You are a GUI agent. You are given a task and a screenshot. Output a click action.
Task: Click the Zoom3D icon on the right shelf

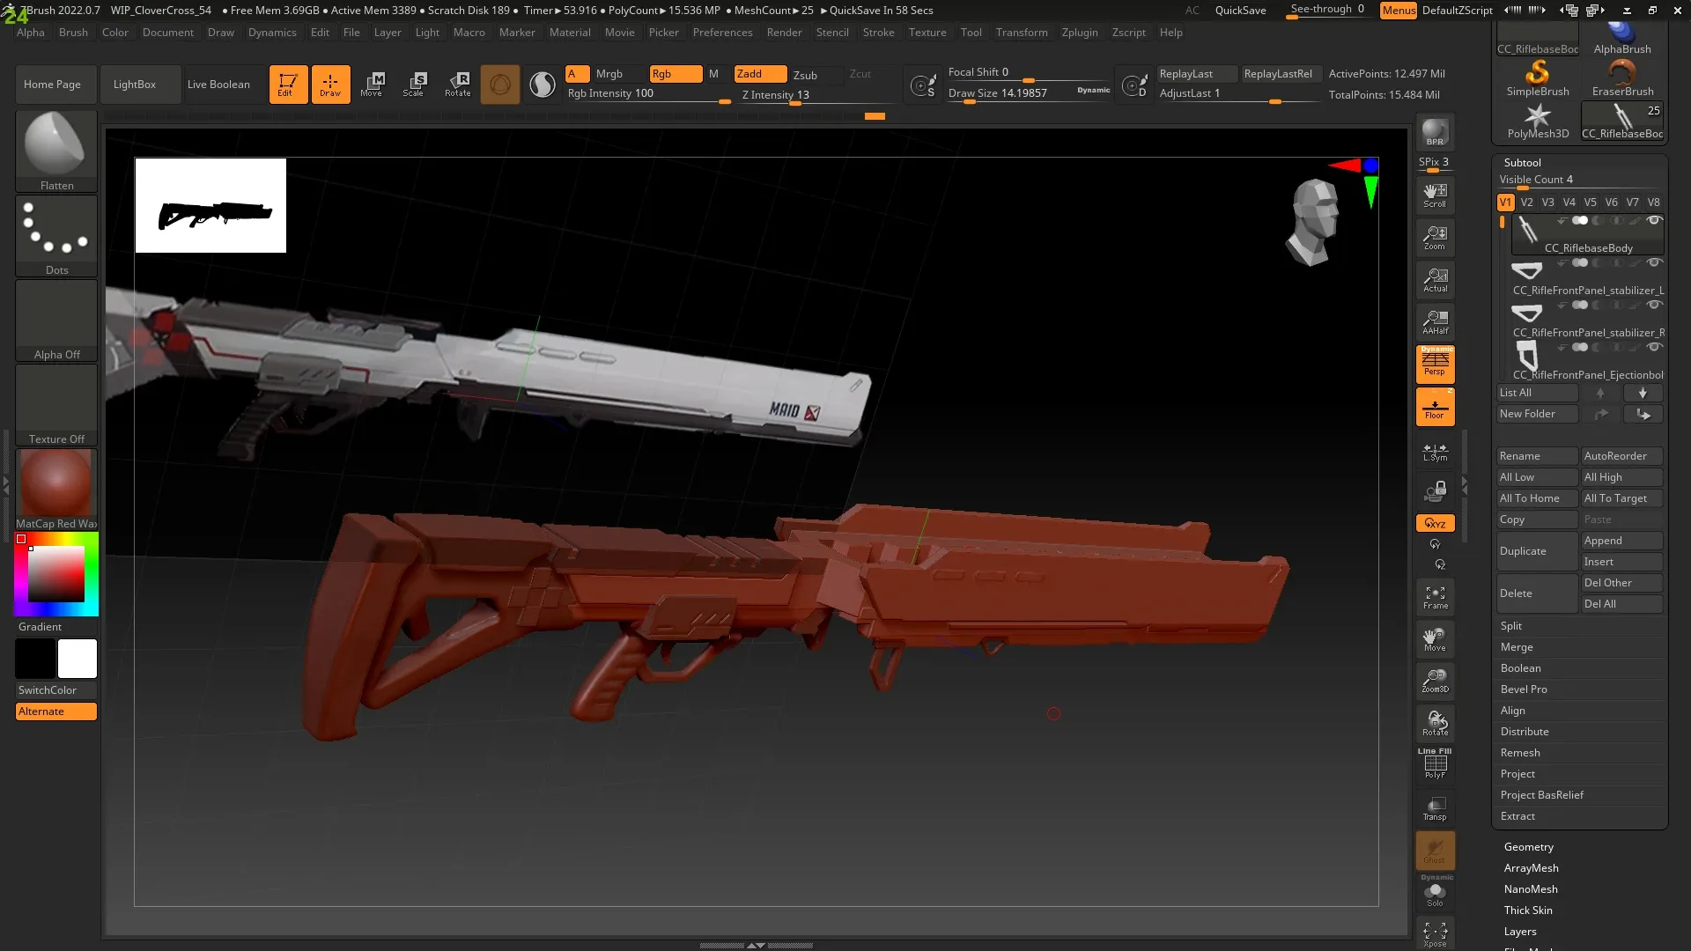pyautogui.click(x=1435, y=680)
